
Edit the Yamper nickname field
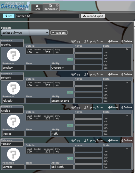(12, 144)
